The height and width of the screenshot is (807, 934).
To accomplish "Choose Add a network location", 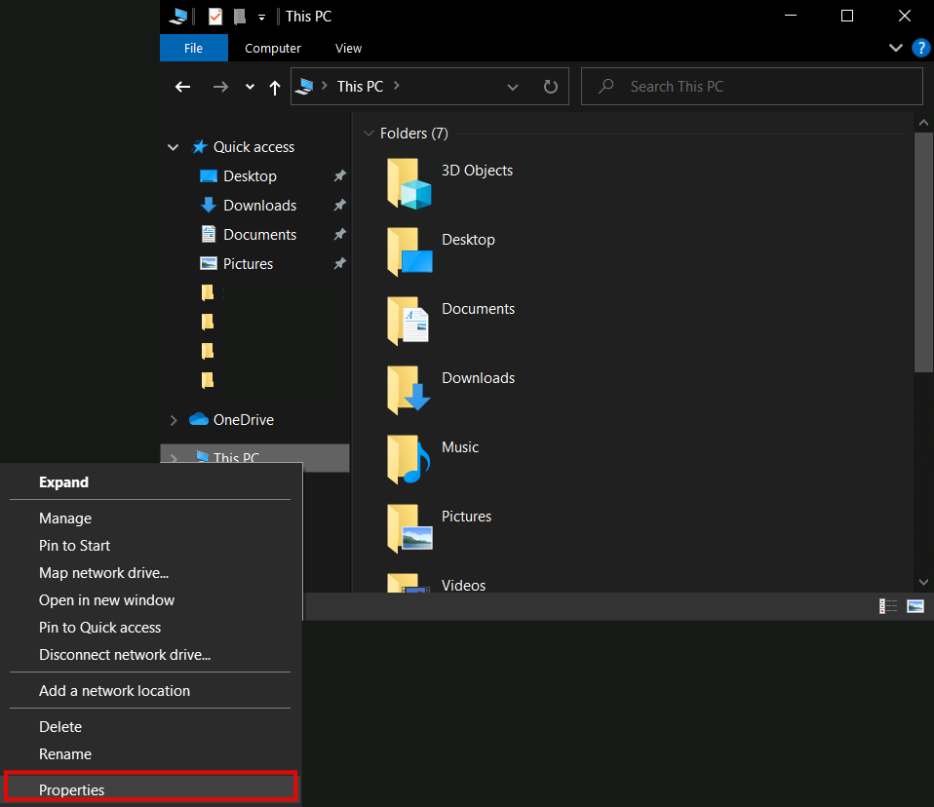I will tap(150, 691).
